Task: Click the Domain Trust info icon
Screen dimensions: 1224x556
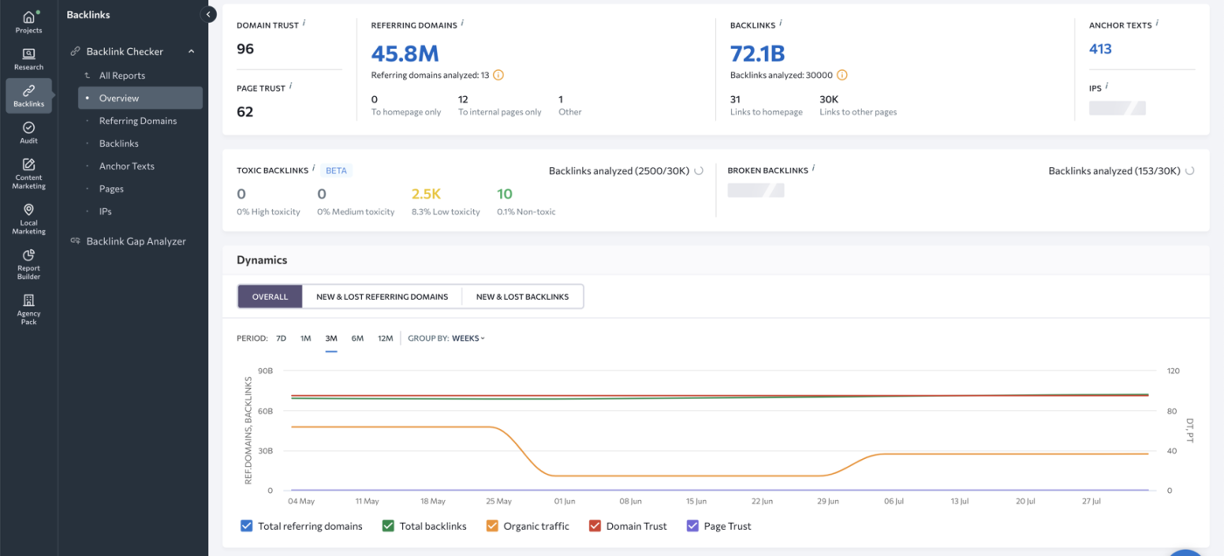Action: [x=304, y=24]
